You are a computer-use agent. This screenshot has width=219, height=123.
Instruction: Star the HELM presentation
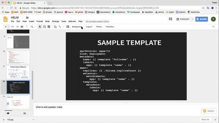tap(23, 17)
